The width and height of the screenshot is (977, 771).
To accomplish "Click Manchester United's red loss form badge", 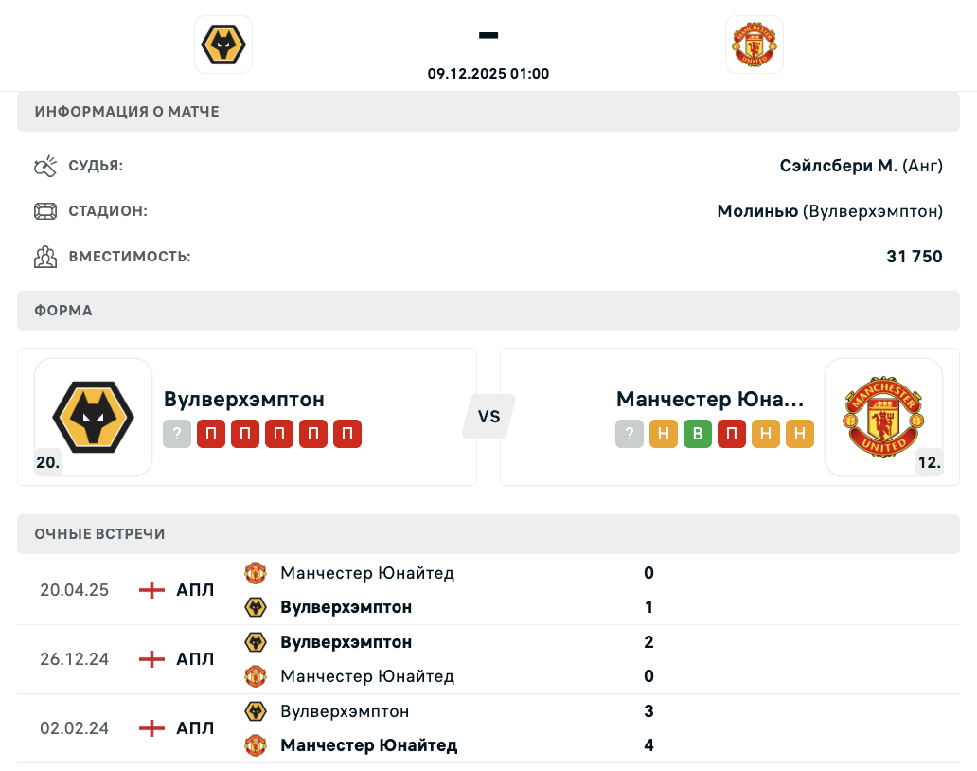I will click(732, 435).
